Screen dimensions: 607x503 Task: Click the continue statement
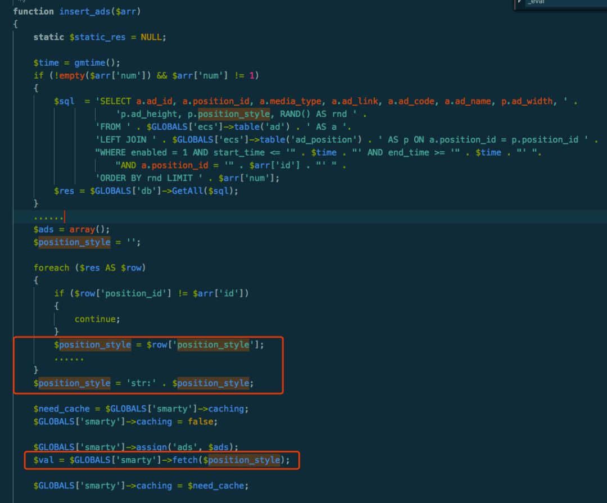coord(96,319)
